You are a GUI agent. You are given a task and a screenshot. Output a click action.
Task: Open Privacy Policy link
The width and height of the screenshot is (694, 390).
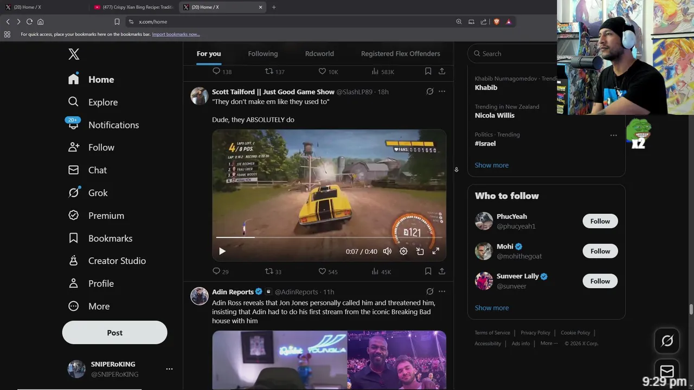pyautogui.click(x=535, y=333)
